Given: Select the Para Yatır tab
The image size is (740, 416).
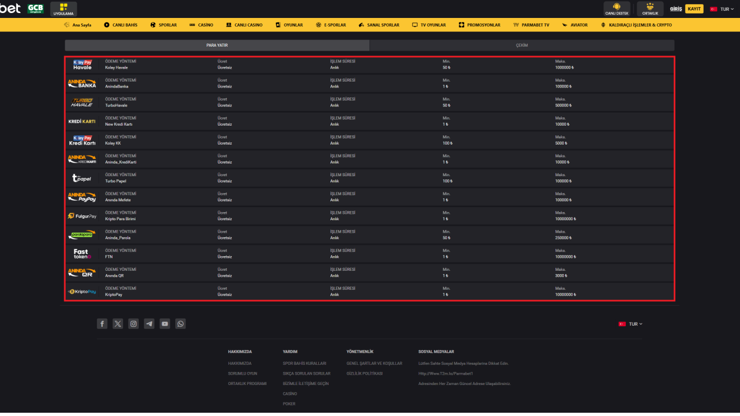Looking at the screenshot, I should (217, 46).
